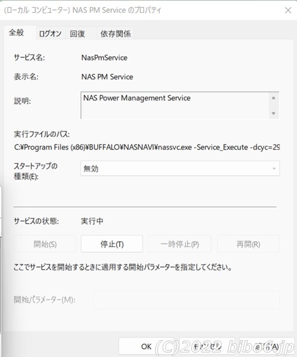Click the description box down arrow
Image resolution: width=297 pixels, height=357 pixels.
pyautogui.click(x=274, y=113)
